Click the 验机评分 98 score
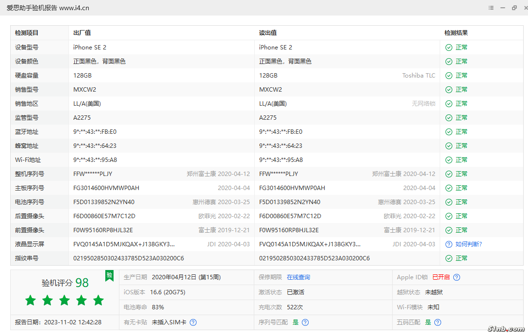The width and height of the screenshot is (528, 335). pyautogui.click(x=65, y=283)
